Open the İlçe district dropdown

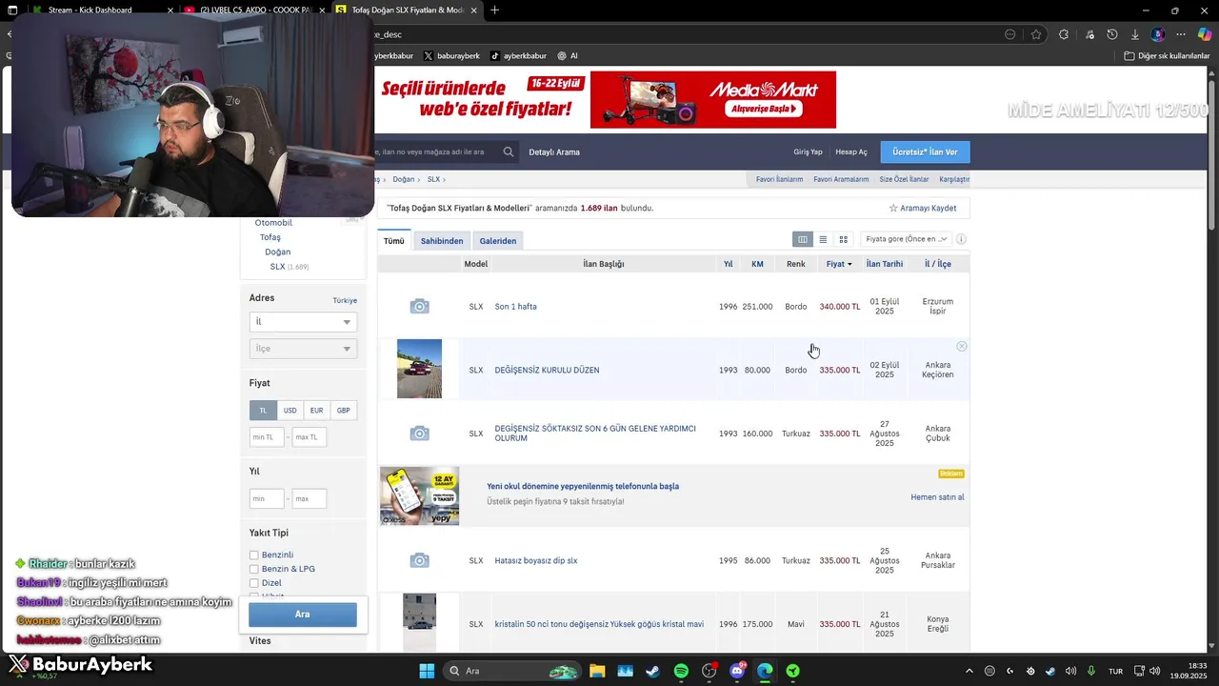click(303, 349)
